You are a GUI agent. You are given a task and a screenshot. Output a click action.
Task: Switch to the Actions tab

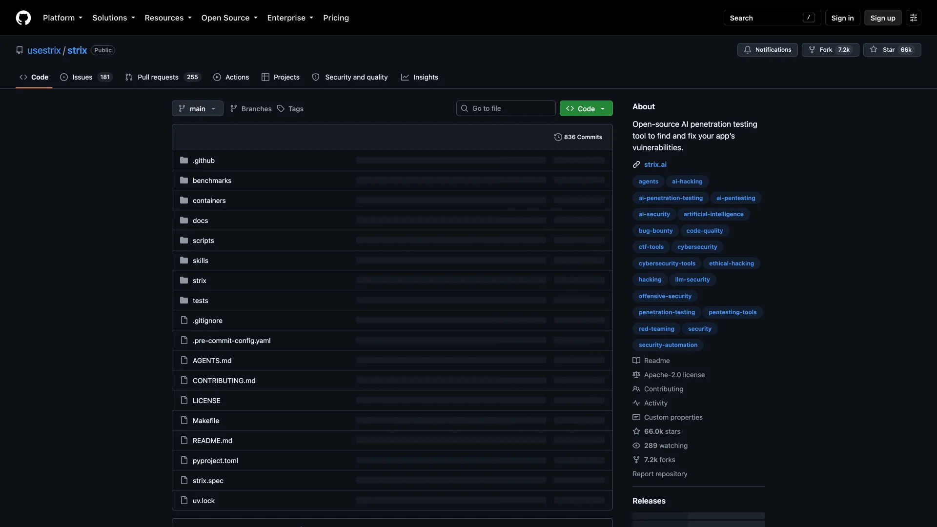coord(231,77)
